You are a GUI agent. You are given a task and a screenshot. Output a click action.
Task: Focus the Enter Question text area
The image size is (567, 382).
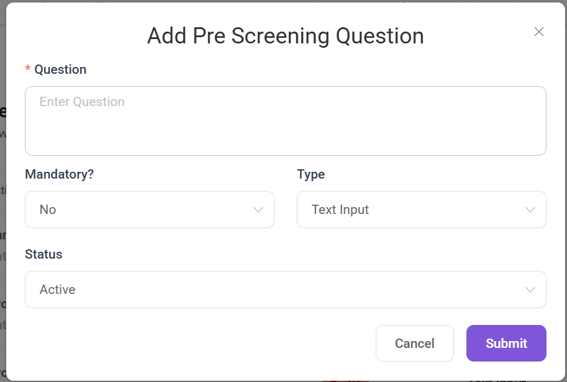coord(285,121)
